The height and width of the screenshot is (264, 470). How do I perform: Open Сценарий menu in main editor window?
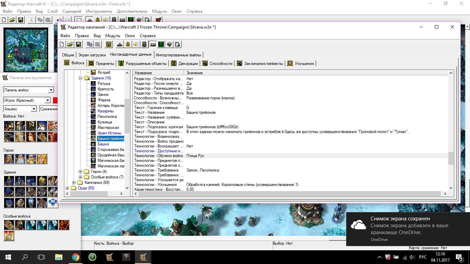pyautogui.click(x=72, y=11)
